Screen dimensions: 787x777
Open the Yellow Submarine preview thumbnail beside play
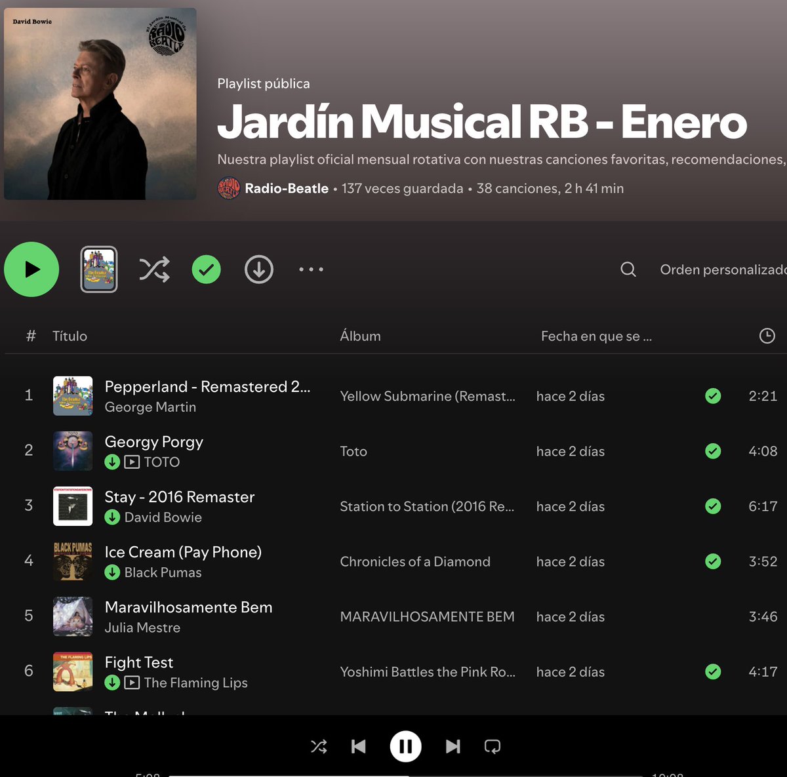point(99,269)
